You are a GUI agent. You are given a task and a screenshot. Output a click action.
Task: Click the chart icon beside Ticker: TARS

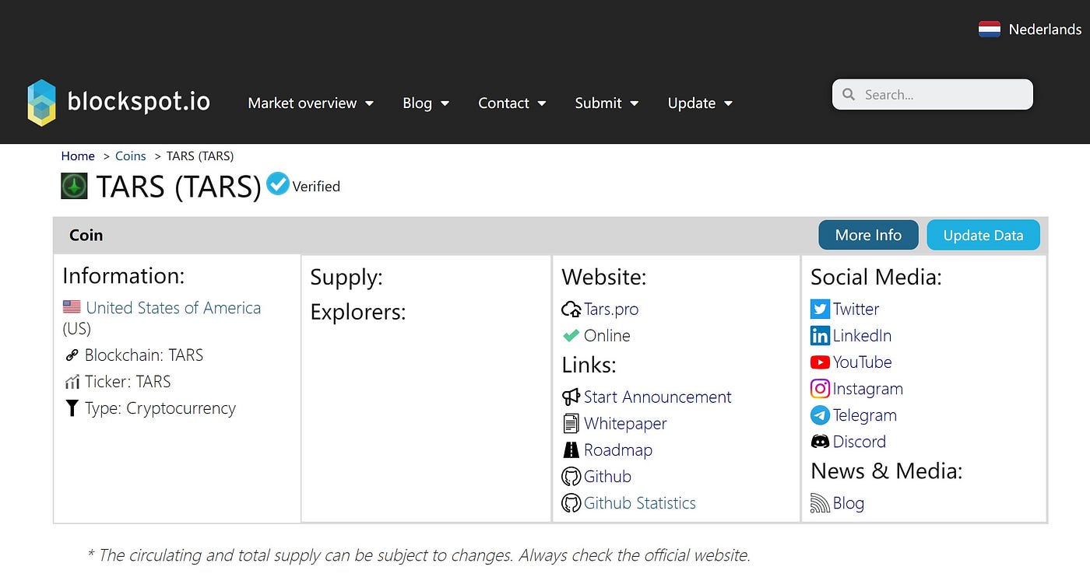click(x=72, y=382)
